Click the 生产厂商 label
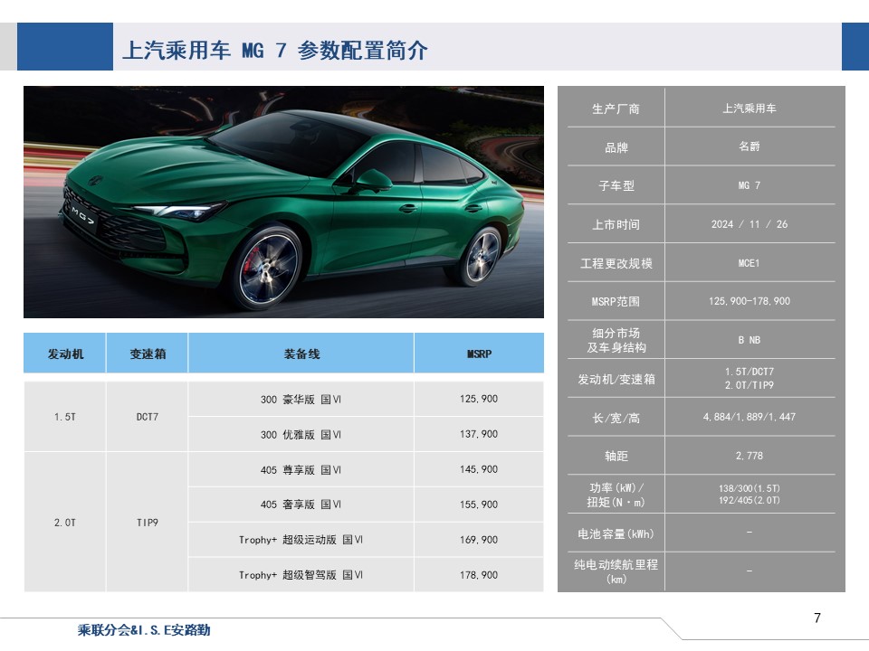This screenshot has width=869, height=651. [x=616, y=108]
